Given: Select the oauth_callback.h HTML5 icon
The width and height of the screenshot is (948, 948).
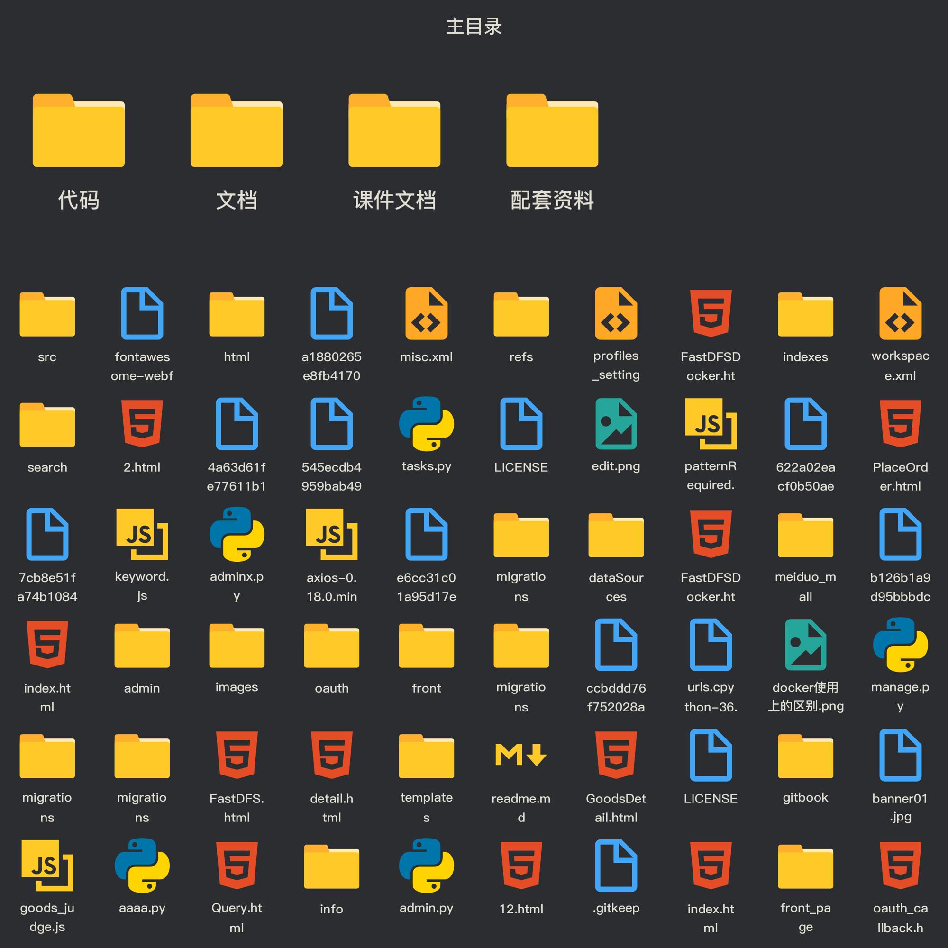Looking at the screenshot, I should point(901,865).
